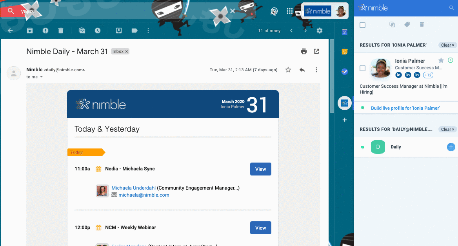Snooze this email with clock icon
Screen dimensions: 458x246
click(x=97, y=31)
